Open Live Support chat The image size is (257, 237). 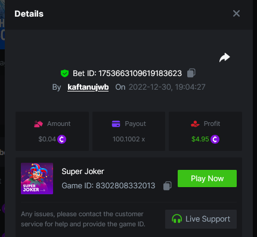point(201,219)
